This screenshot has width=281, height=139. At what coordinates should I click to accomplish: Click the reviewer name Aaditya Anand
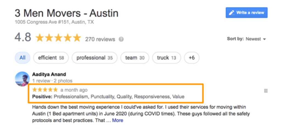click(49, 74)
